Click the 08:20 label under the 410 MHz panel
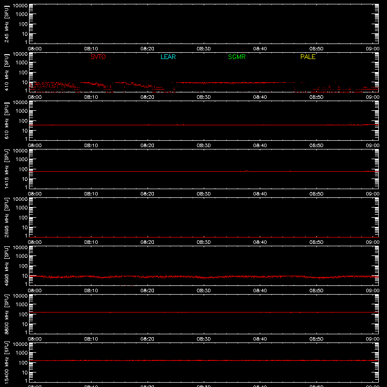The width and height of the screenshot is (387, 387). click(148, 97)
